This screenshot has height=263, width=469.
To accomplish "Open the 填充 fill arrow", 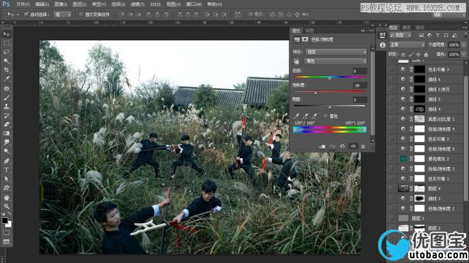I will (x=463, y=54).
